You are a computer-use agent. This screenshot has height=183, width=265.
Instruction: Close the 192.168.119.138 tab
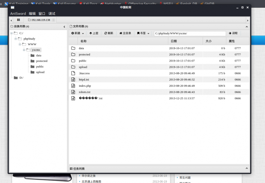pyautogui.click(x=53, y=20)
